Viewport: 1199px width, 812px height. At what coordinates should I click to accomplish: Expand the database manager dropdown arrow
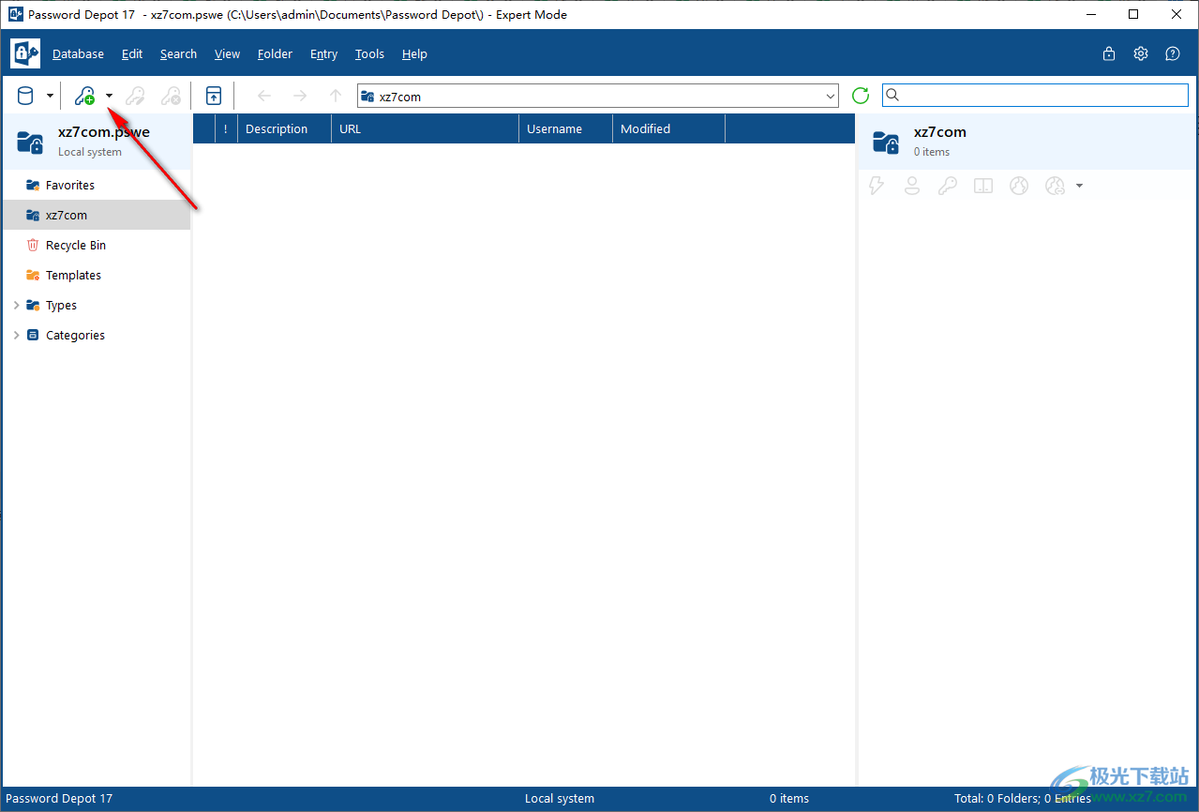coord(51,96)
